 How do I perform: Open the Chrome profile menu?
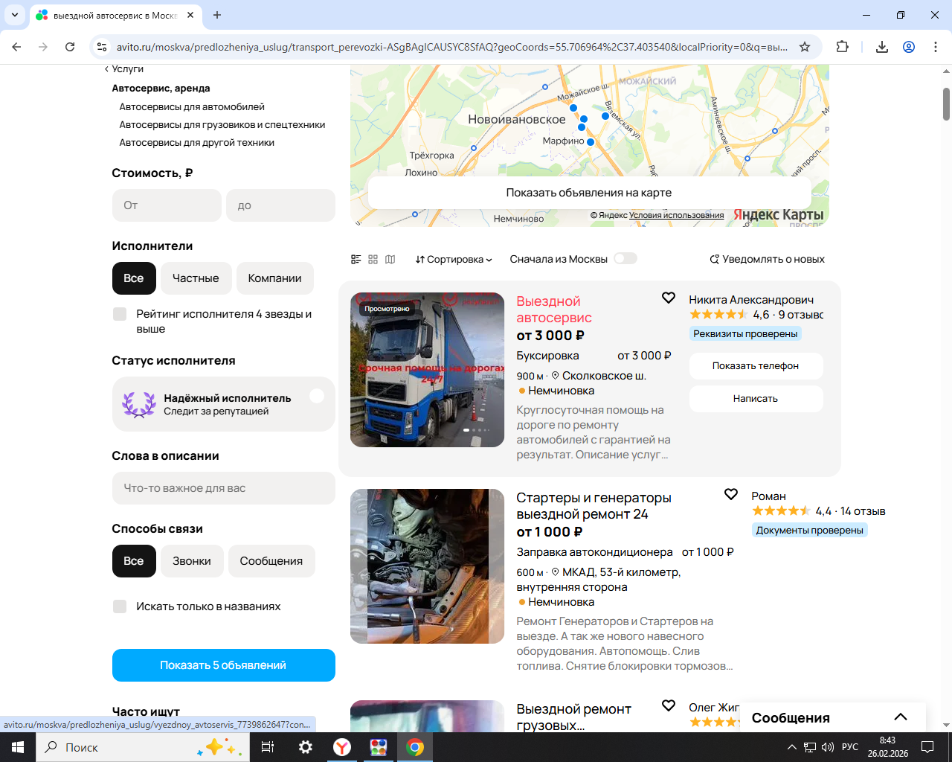(x=909, y=47)
